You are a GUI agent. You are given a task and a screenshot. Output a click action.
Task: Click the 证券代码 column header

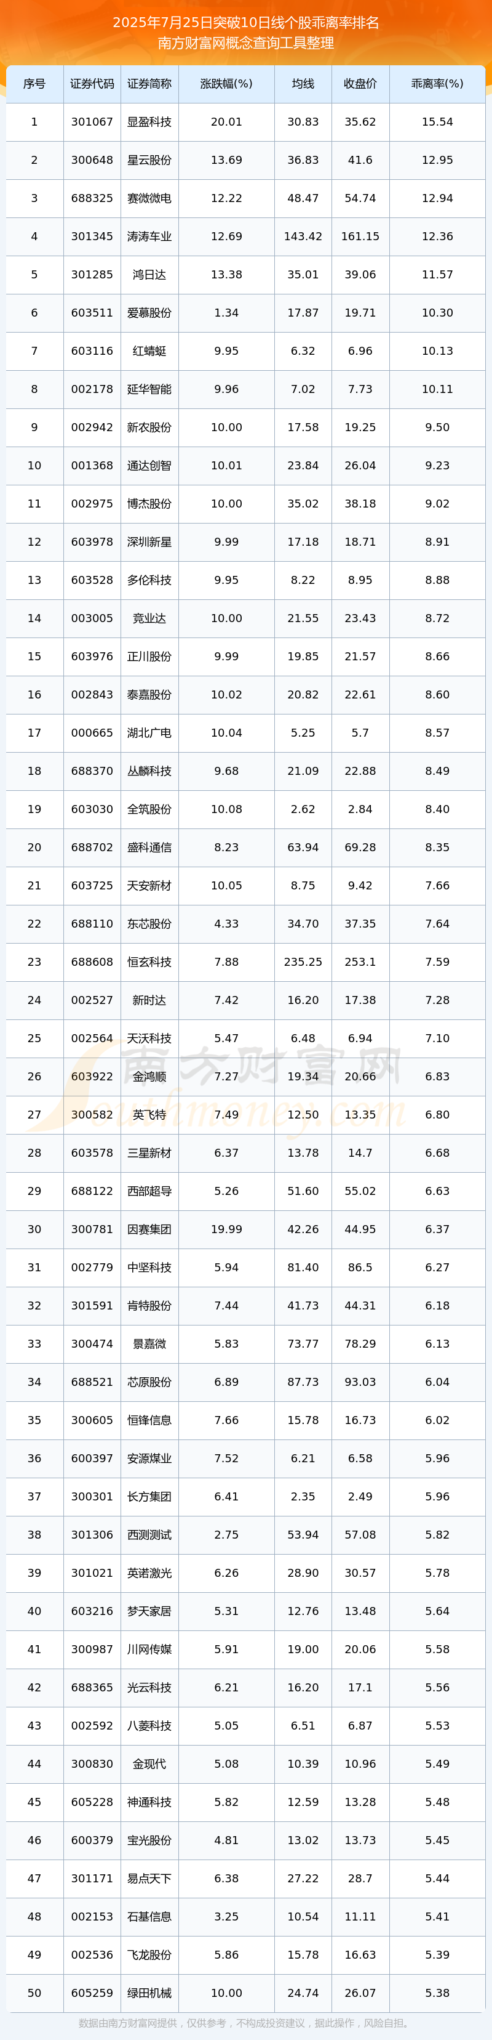92,84
